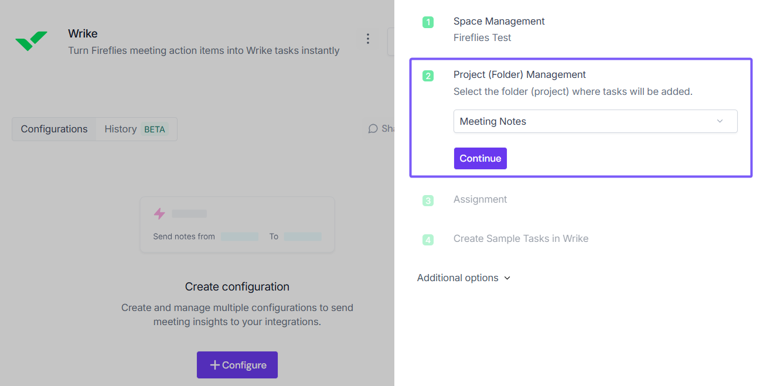Click the step 1 number badge

pyautogui.click(x=428, y=22)
